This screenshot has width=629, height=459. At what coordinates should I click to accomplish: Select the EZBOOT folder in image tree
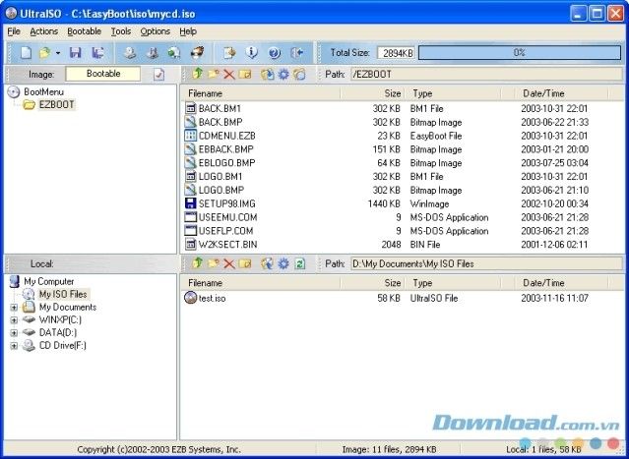coord(56,104)
